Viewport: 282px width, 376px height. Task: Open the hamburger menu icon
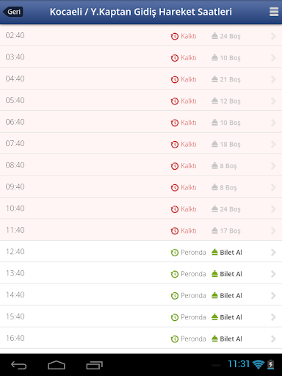pos(274,12)
